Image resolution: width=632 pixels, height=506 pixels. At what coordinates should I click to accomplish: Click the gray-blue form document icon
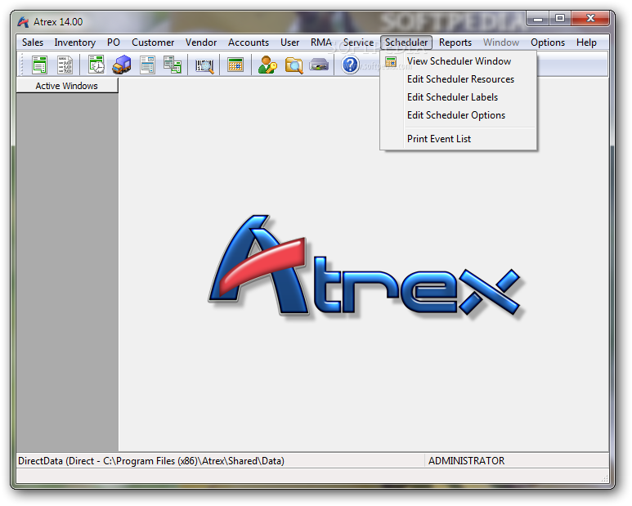pos(147,65)
